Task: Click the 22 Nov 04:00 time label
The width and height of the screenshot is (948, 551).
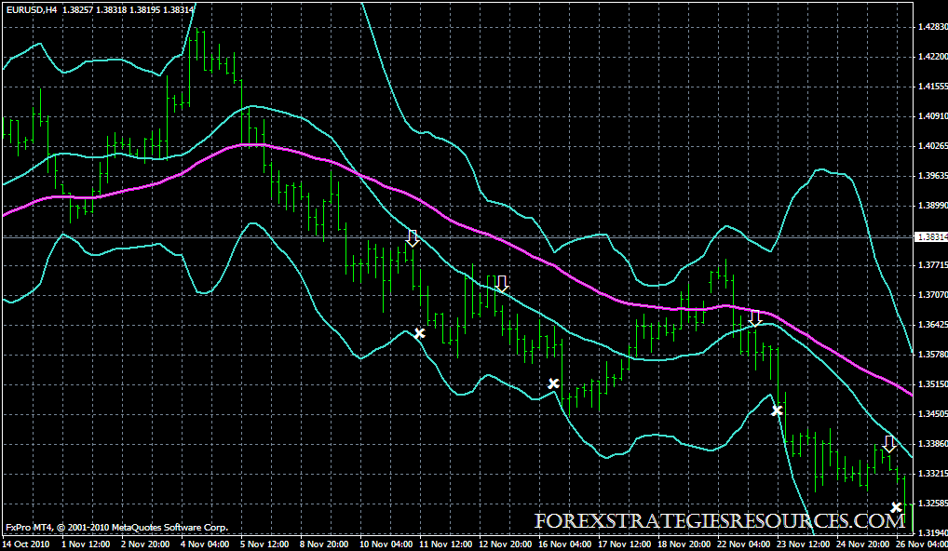Action: point(745,544)
